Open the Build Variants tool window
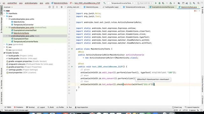Screen dimensions: 204x114 pyautogui.click(x=1, y=98)
